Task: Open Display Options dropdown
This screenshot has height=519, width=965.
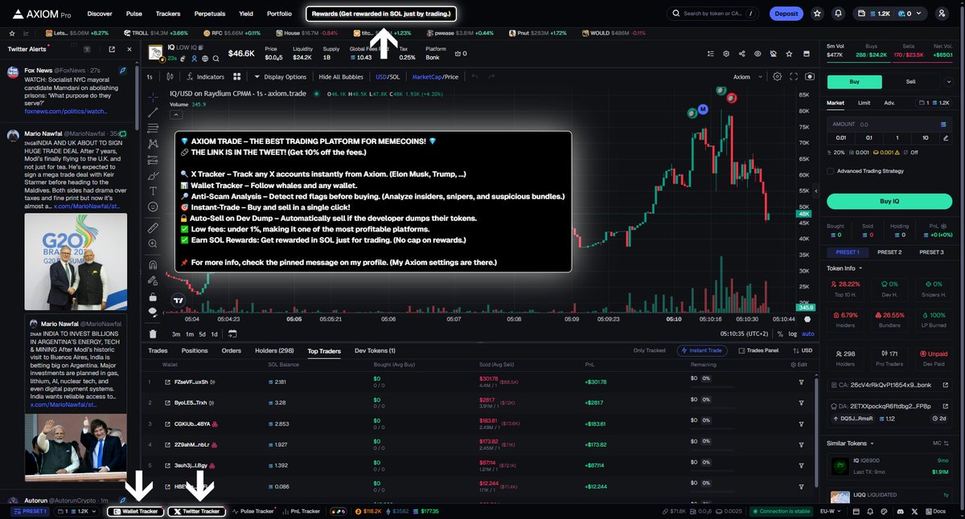Action: pyautogui.click(x=281, y=77)
